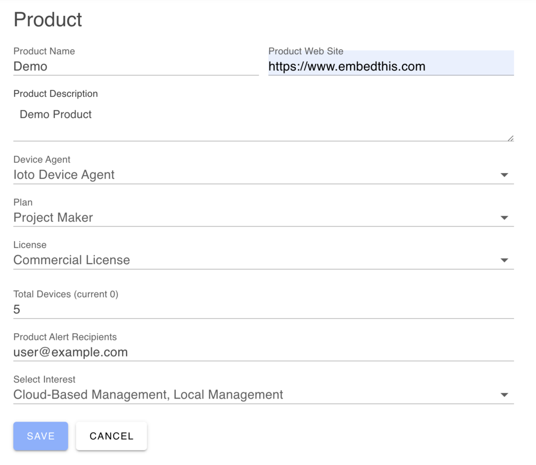Viewport: 536px width, 465px height.
Task: Click the Device Agent dropdown caret icon
Action: pos(504,175)
